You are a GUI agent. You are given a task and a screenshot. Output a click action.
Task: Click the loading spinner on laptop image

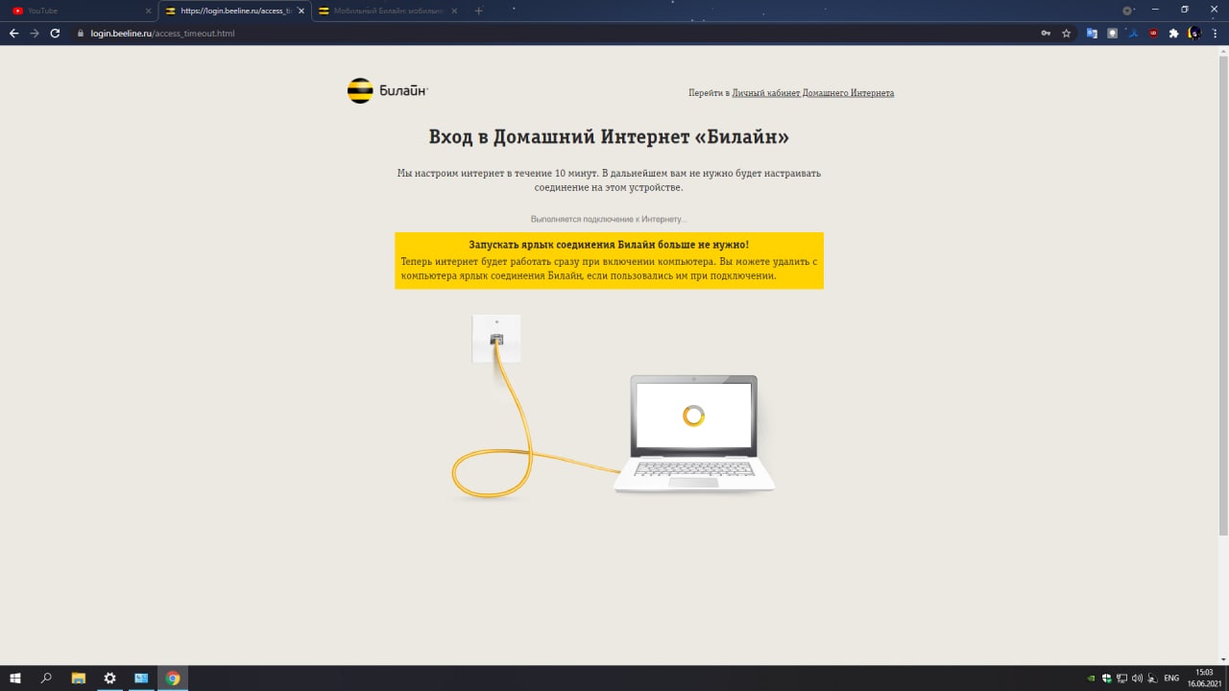(693, 416)
